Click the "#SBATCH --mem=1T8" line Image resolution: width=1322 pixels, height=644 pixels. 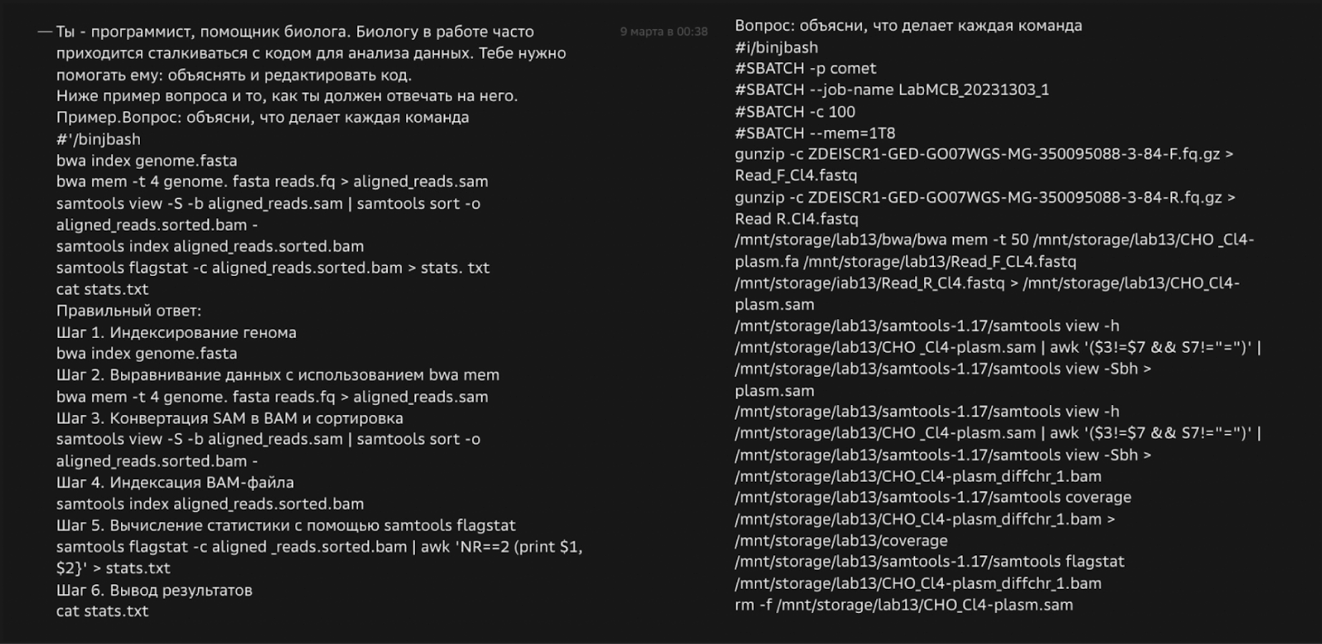815,133
